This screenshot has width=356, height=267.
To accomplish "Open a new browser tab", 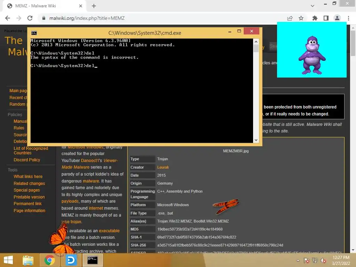I will (x=94, y=6).
